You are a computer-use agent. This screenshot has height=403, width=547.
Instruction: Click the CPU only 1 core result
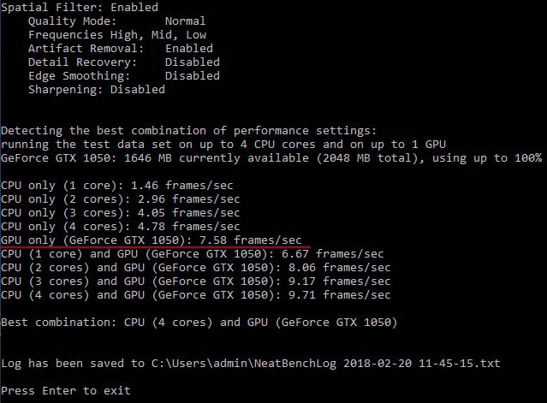(x=117, y=186)
